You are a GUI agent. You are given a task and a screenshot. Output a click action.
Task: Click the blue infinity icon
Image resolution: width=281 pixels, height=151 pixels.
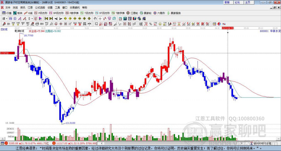[x=224, y=24]
